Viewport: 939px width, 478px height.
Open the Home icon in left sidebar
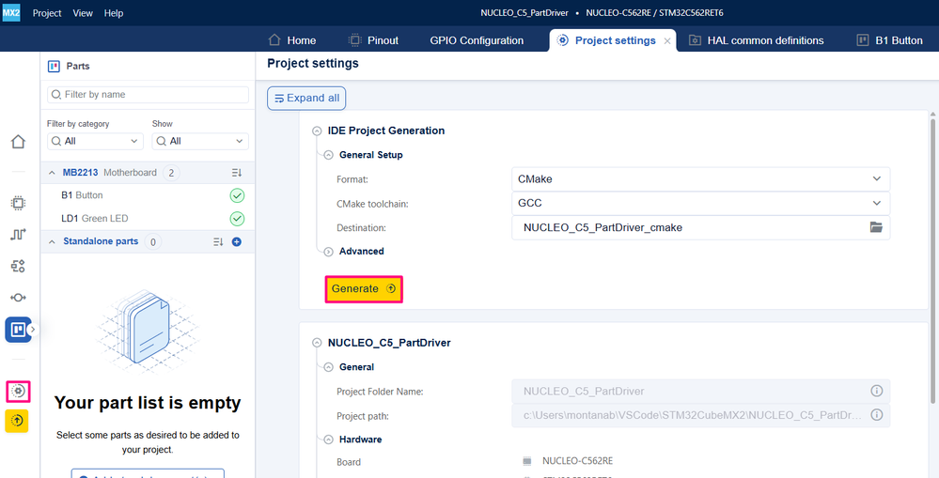tap(18, 142)
